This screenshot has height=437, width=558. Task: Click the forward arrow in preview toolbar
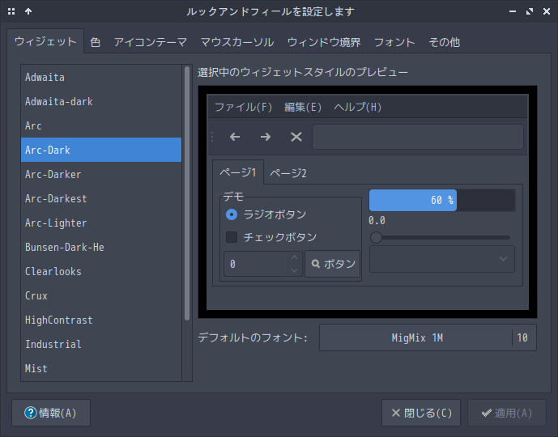266,137
